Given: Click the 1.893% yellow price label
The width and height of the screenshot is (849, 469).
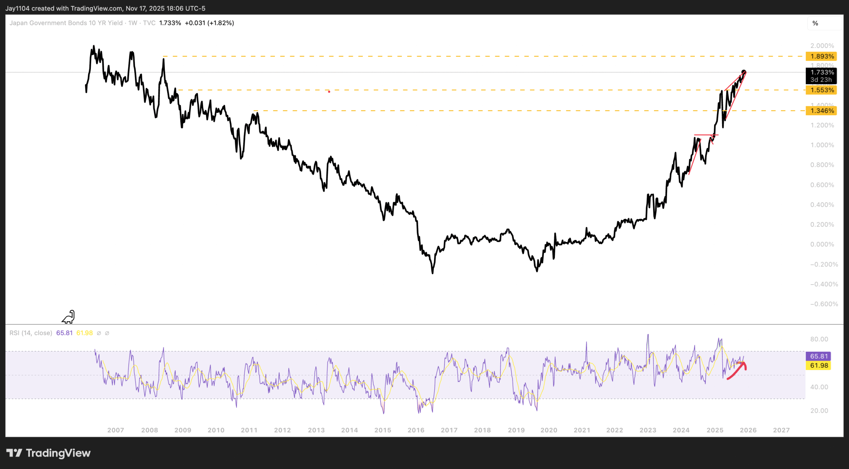Looking at the screenshot, I should click(821, 56).
